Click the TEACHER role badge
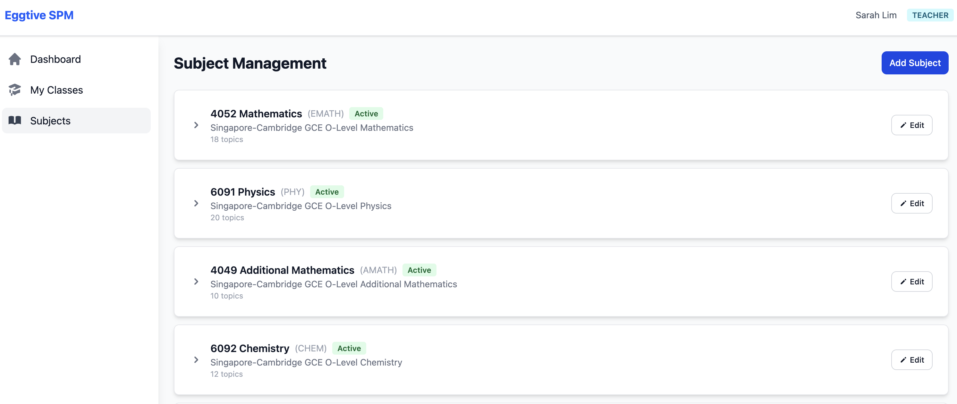 click(930, 15)
